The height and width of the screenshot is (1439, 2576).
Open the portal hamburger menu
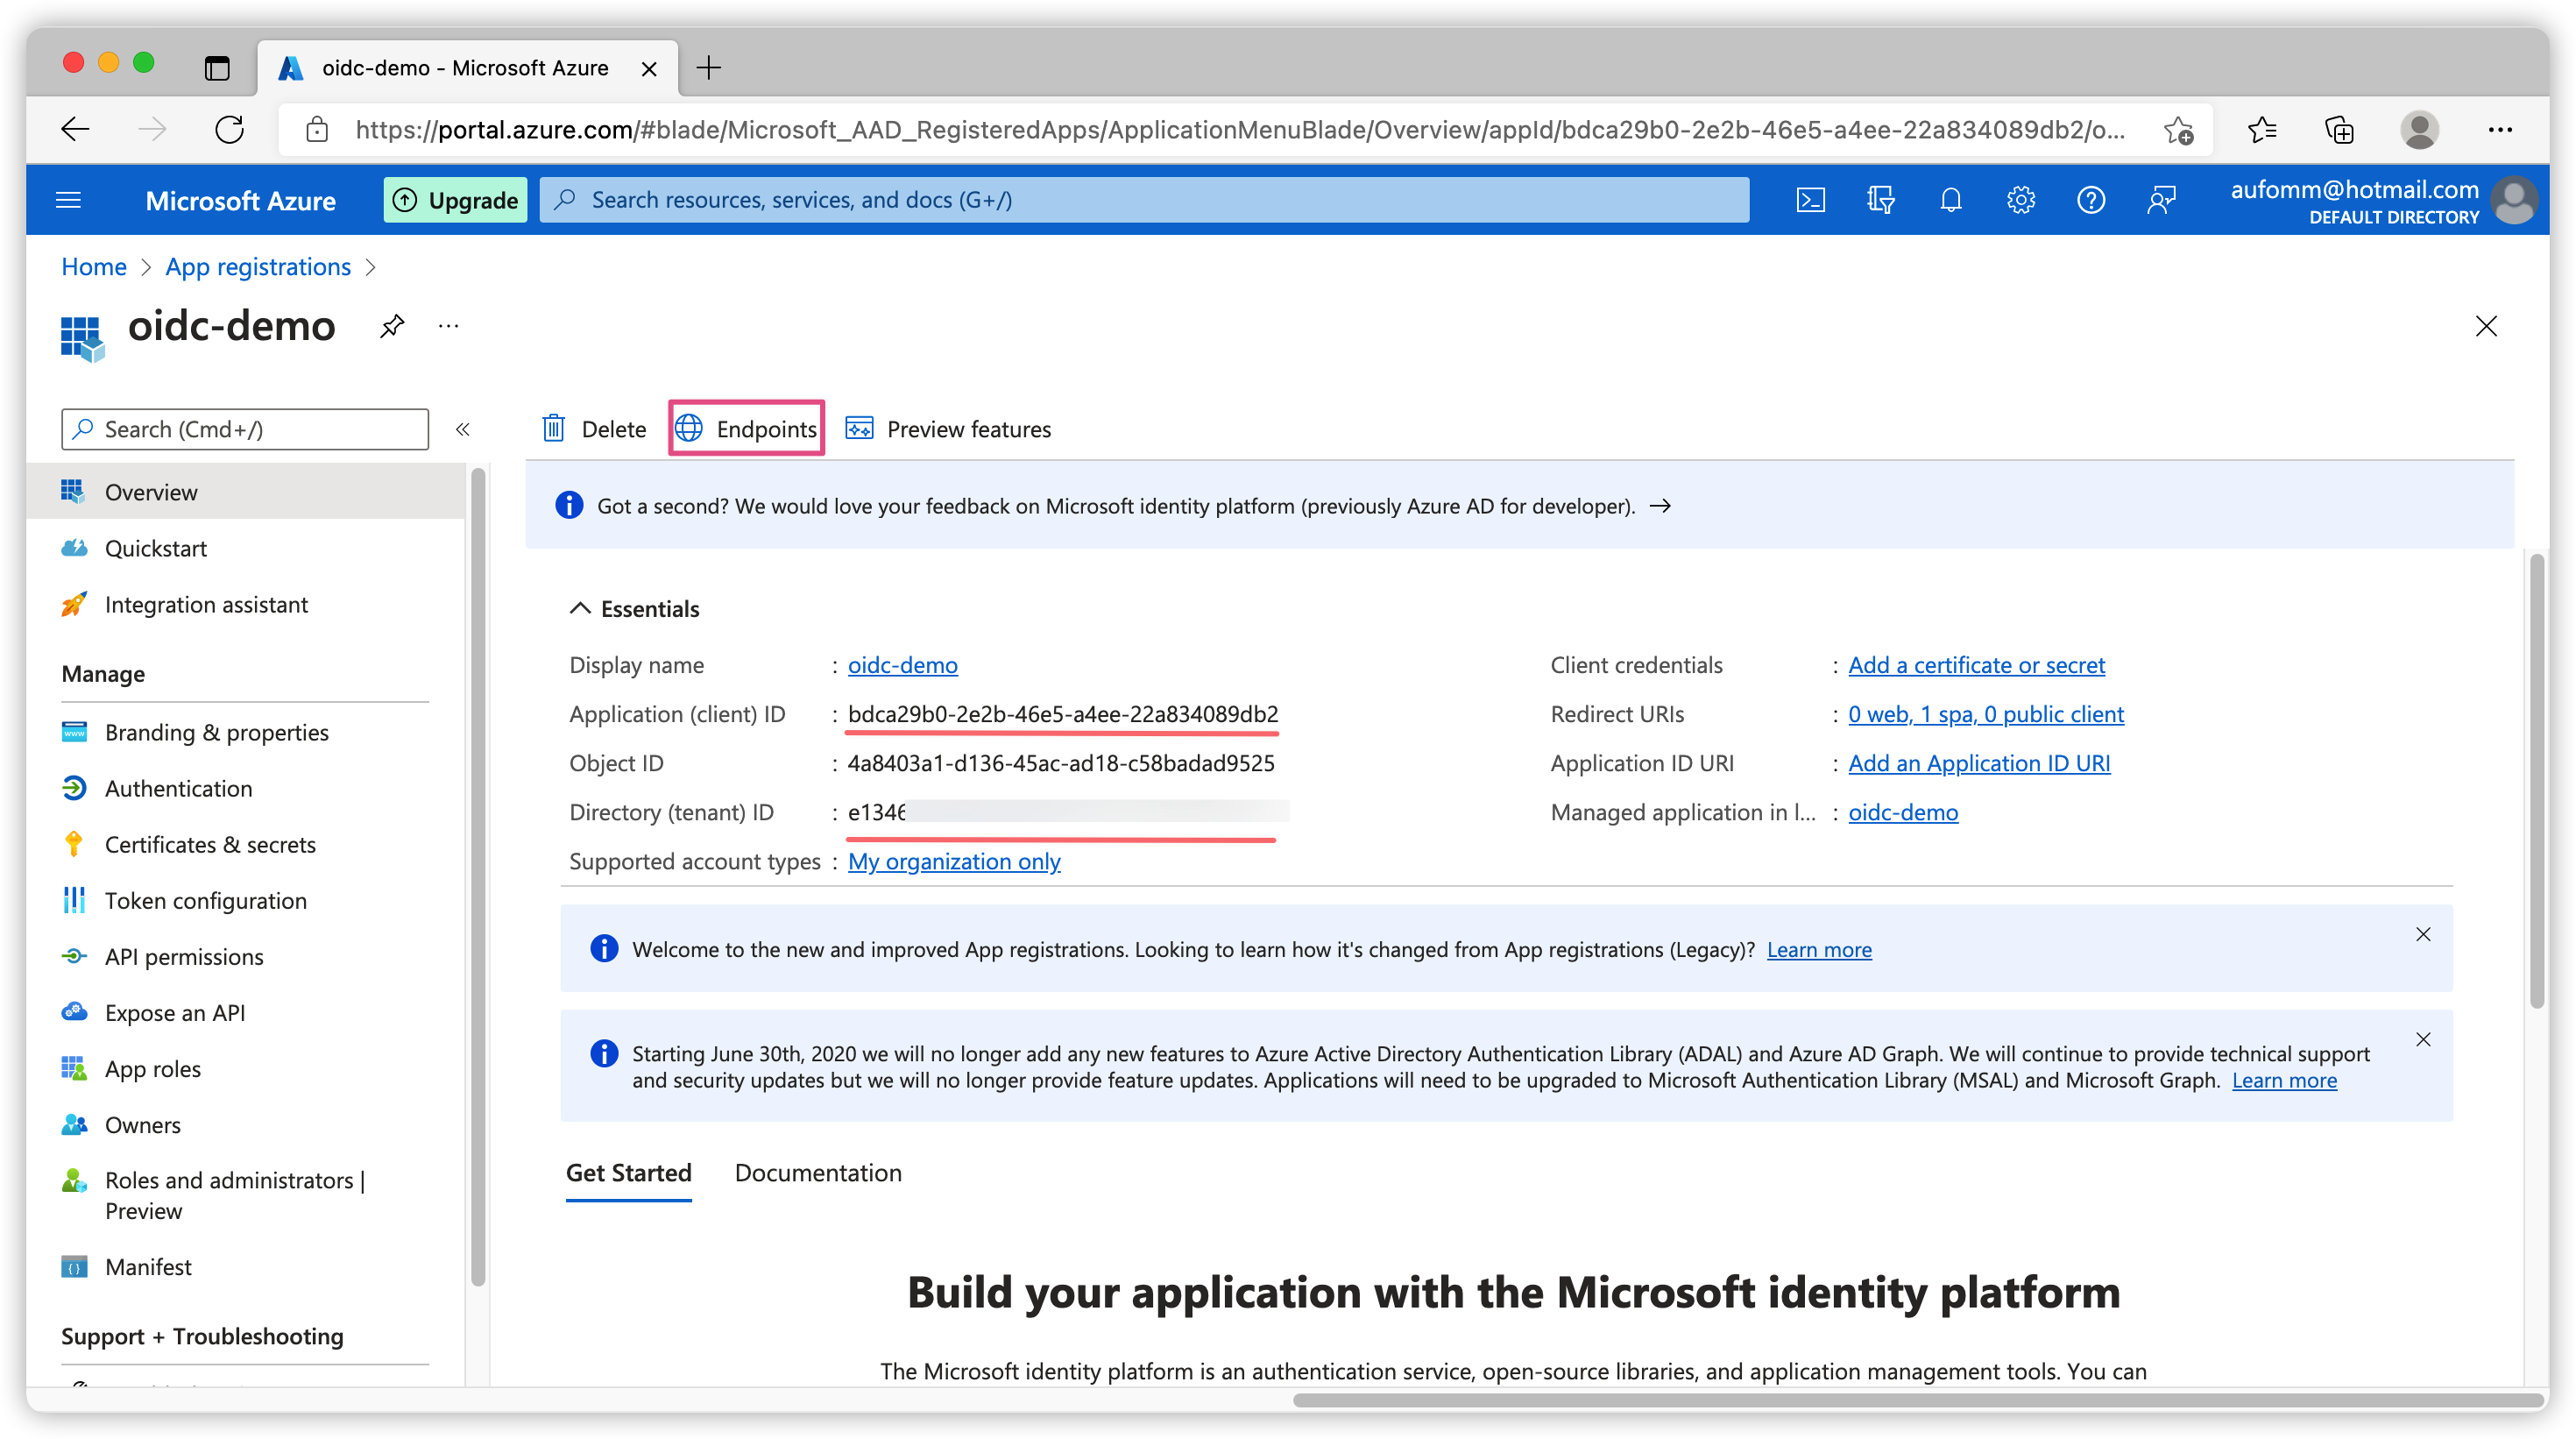pos(68,200)
